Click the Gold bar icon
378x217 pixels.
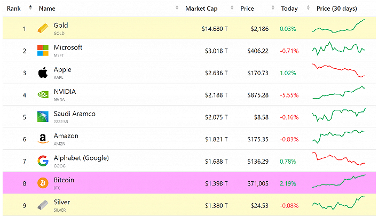tap(43, 28)
